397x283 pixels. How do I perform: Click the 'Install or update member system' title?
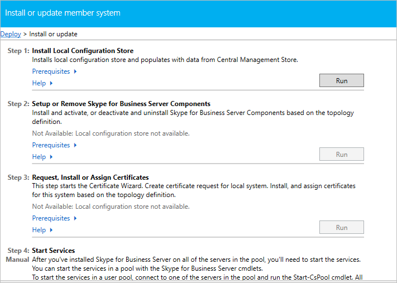(x=63, y=13)
